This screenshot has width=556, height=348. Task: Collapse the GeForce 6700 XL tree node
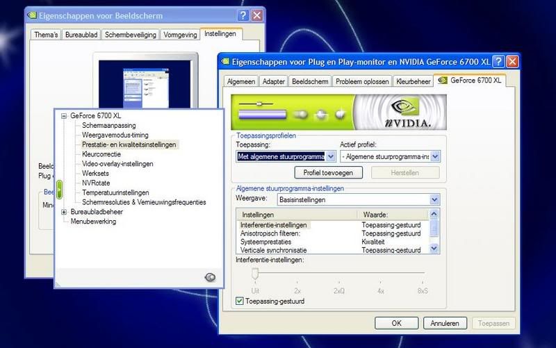[64, 116]
